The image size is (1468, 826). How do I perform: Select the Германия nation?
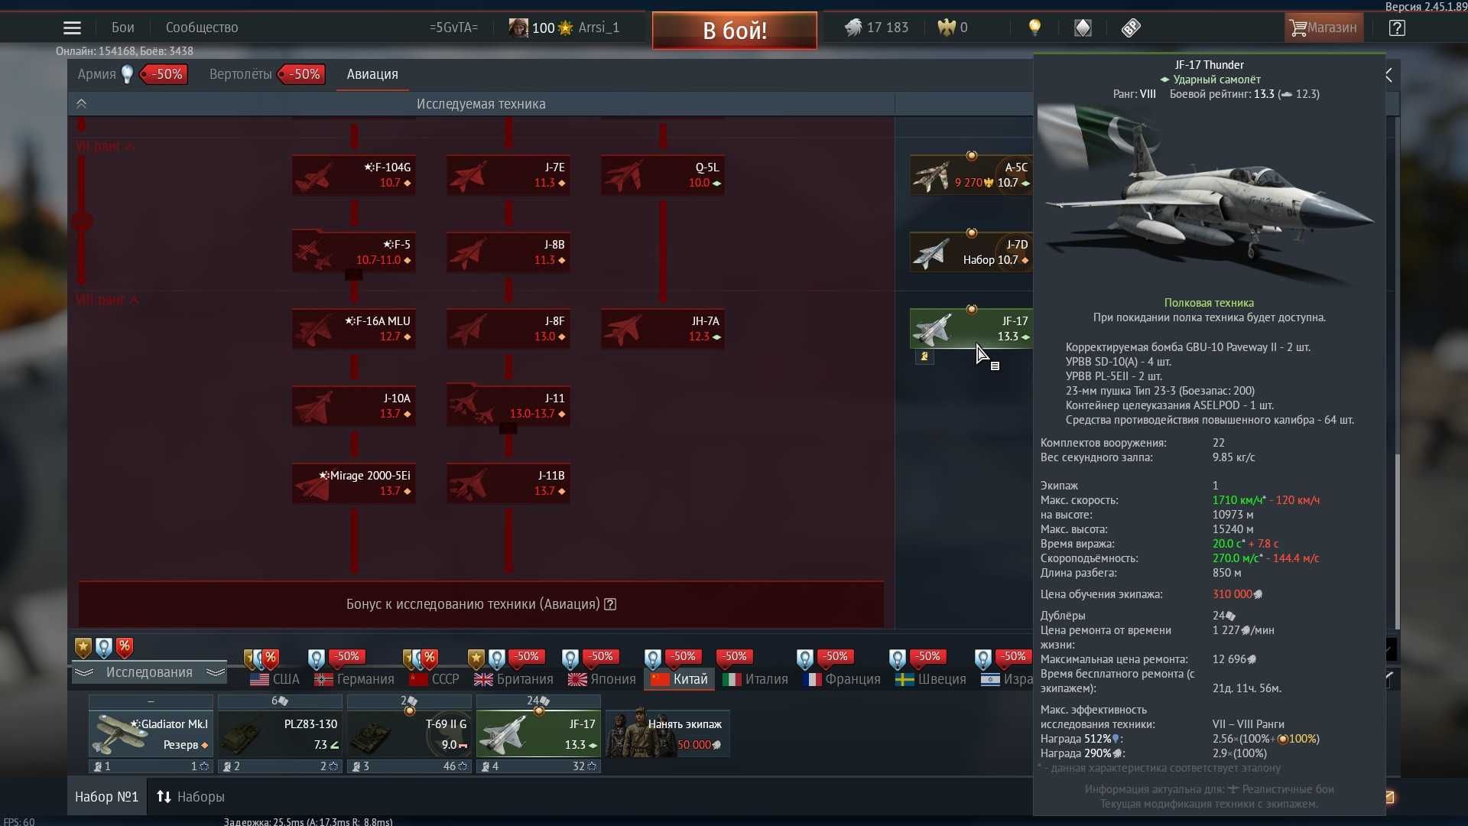coord(355,679)
